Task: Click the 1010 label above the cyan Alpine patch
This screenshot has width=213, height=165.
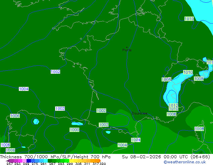Action: 188,72
